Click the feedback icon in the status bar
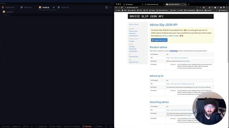 click(106, 127)
